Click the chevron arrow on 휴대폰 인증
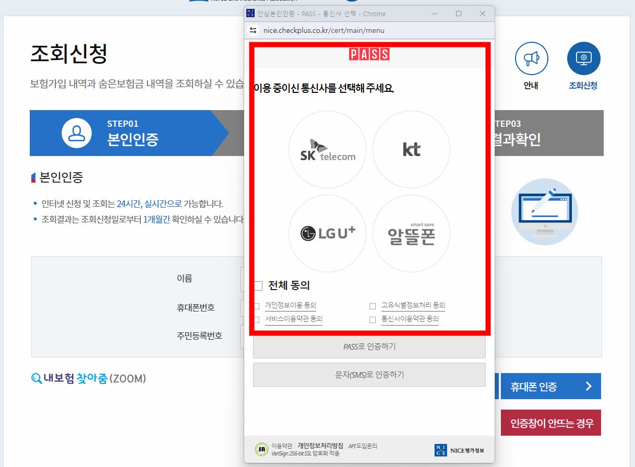The image size is (635, 467). pos(589,386)
